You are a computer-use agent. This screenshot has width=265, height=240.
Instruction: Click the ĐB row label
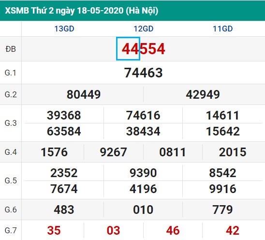coord(11,49)
